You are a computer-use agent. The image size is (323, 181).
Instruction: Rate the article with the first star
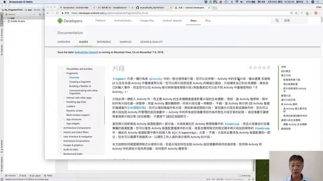coord(250,67)
